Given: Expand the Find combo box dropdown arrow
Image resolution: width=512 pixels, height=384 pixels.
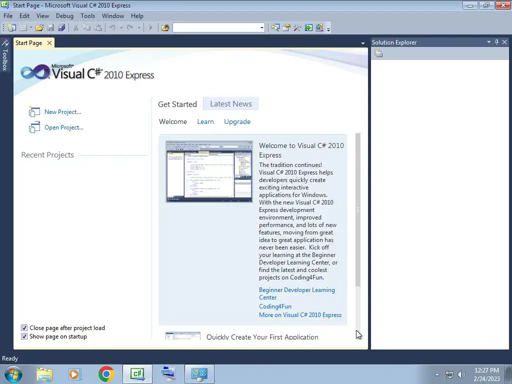Looking at the screenshot, I should coord(262,28).
